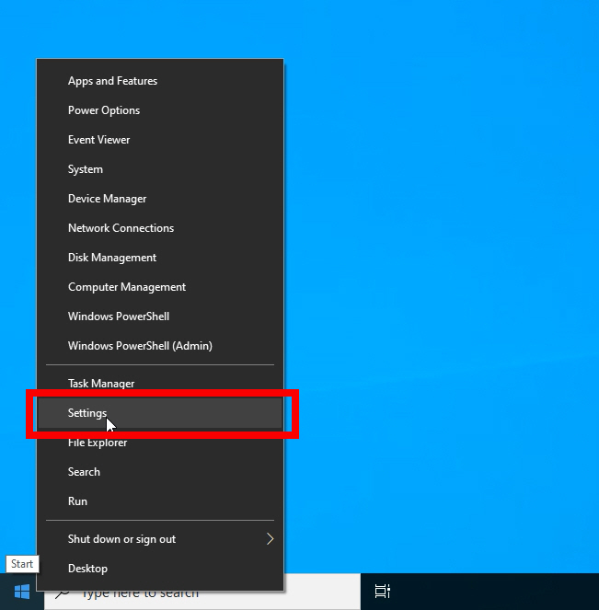
Task: Expand Shut down or sign out submenu
Action: 160,539
